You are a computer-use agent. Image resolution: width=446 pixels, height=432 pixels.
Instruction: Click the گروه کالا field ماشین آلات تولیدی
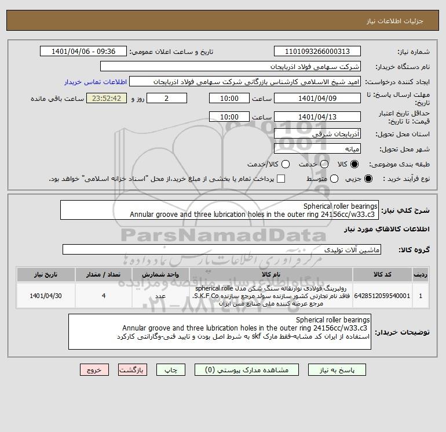[222, 249]
